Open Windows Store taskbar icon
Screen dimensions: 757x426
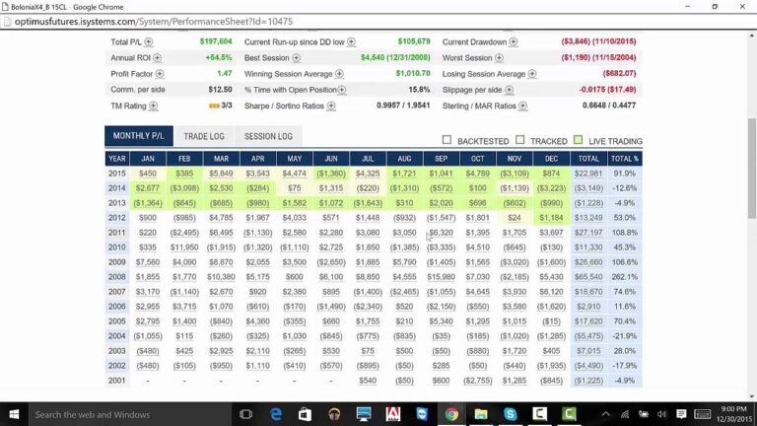[x=305, y=414]
